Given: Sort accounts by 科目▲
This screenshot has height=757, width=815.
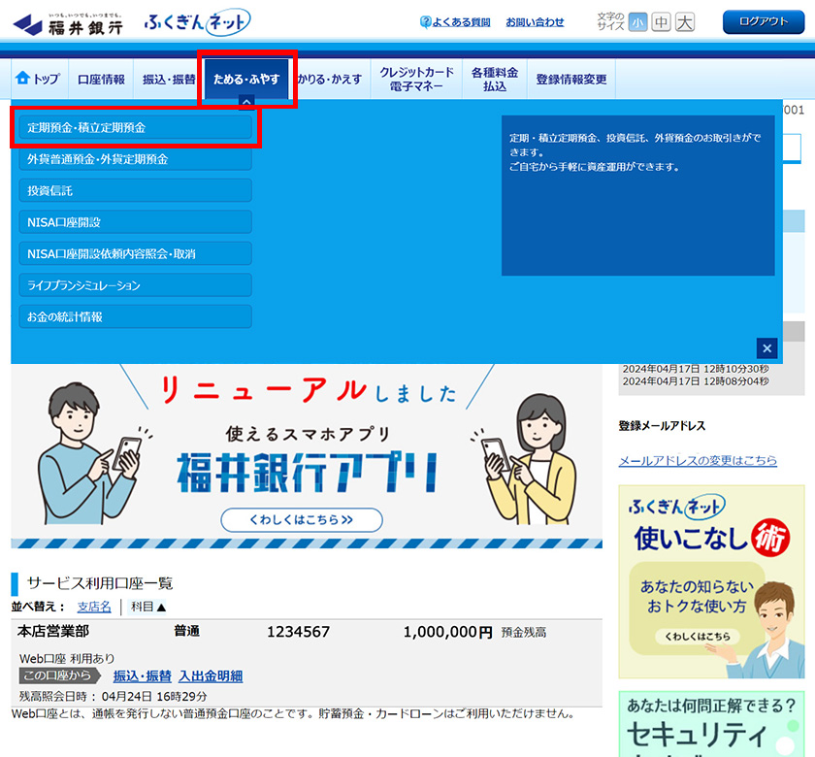Looking at the screenshot, I should click(148, 607).
